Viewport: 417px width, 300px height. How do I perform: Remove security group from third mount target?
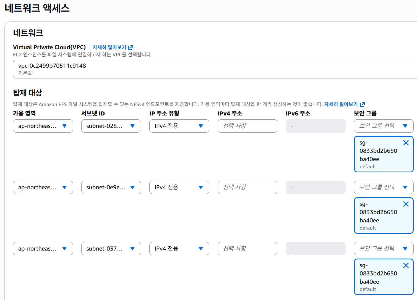pos(406,265)
